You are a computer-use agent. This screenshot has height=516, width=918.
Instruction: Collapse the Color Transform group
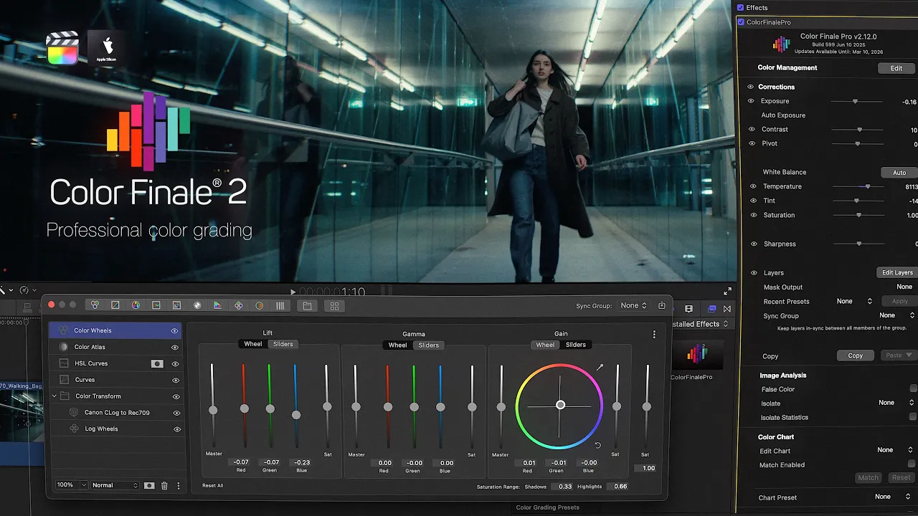point(54,396)
